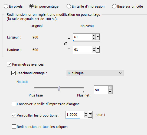Click the proportion lock icon between width and height
This screenshot has width=147, height=135.
66,44
